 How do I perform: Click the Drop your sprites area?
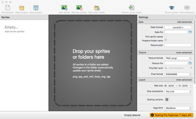93,63
